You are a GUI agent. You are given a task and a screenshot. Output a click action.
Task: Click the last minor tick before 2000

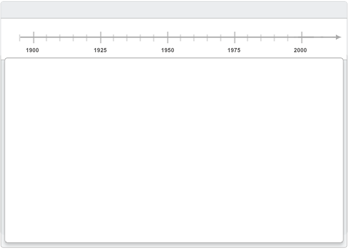pyautogui.click(x=288, y=37)
